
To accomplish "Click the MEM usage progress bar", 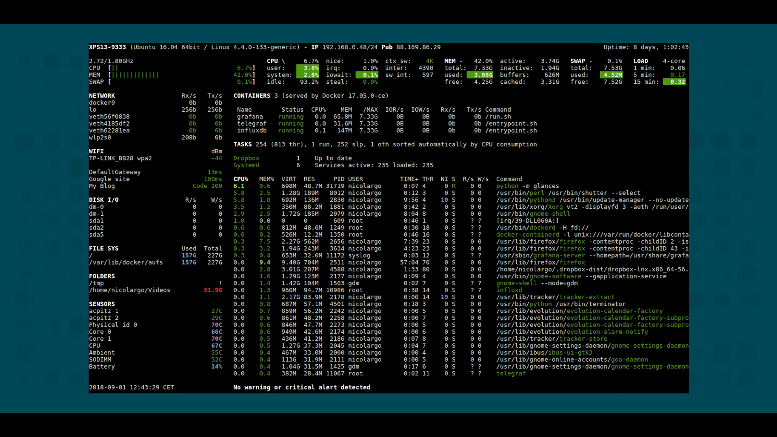I will [x=136, y=75].
